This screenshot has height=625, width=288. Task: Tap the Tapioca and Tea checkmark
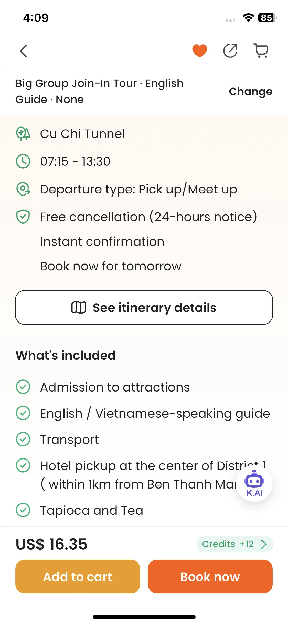pyautogui.click(x=23, y=510)
